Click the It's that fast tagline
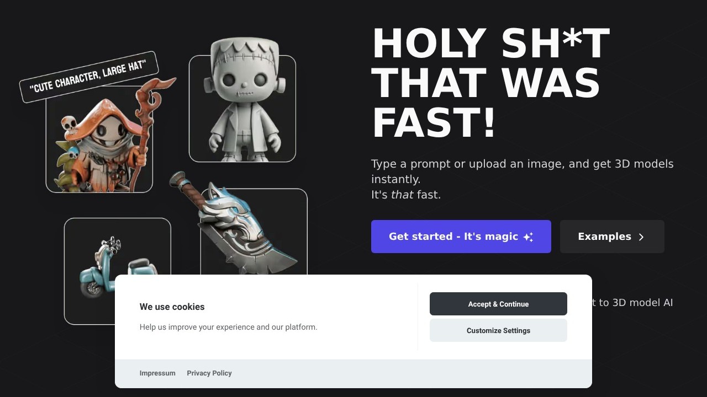The width and height of the screenshot is (707, 397). (x=406, y=195)
